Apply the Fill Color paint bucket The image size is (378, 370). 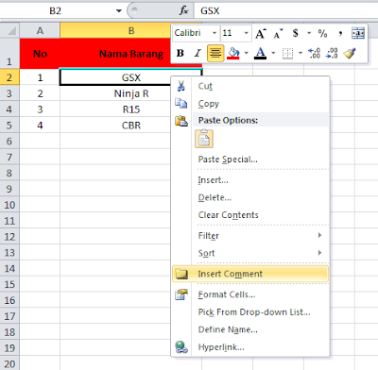click(233, 53)
